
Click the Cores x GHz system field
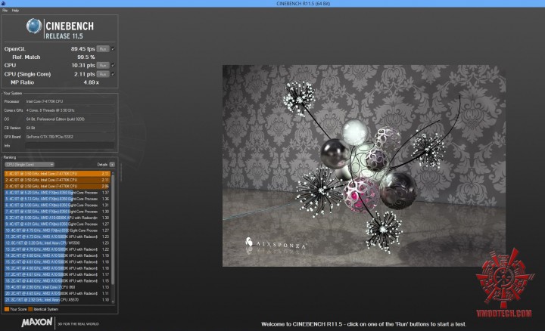pyautogui.click(x=70, y=110)
